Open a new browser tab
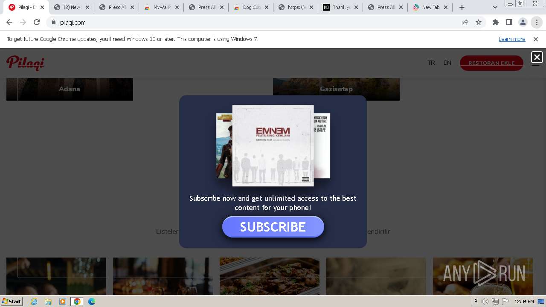 point(462,7)
